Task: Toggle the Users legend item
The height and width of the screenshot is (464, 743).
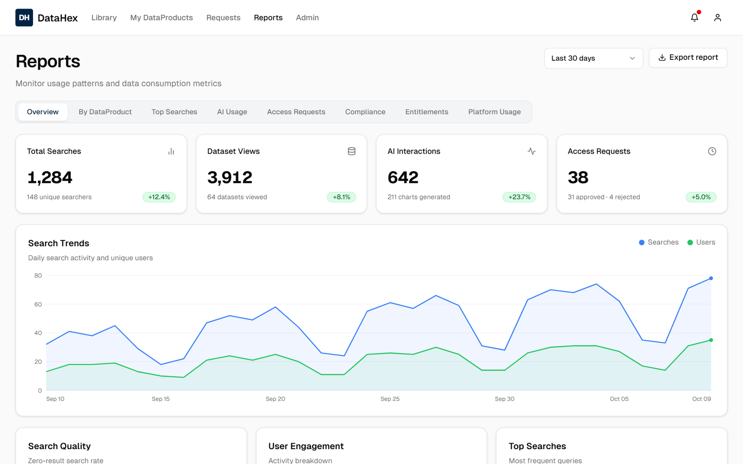Action: [701, 242]
